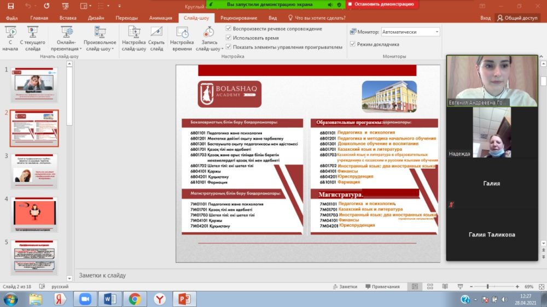The height and width of the screenshot is (307, 547).
Task: Click the microphone icon in the Zoom sharing bar
Action: [330, 4]
